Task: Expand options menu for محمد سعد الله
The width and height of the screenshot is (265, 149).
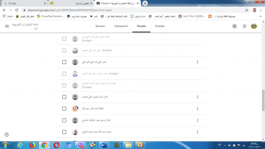Action: (x=197, y=132)
